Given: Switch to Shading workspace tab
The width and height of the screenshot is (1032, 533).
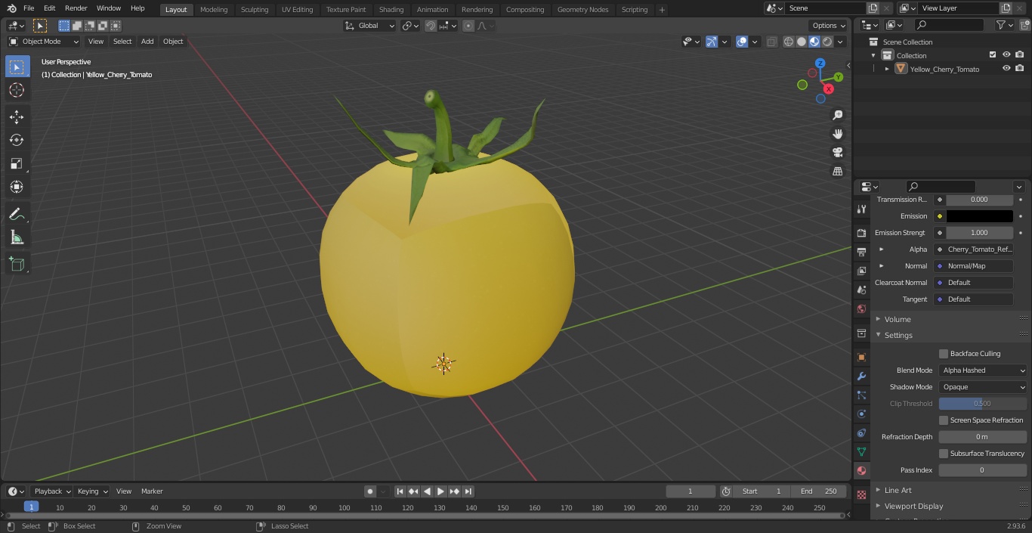Looking at the screenshot, I should coord(391,10).
